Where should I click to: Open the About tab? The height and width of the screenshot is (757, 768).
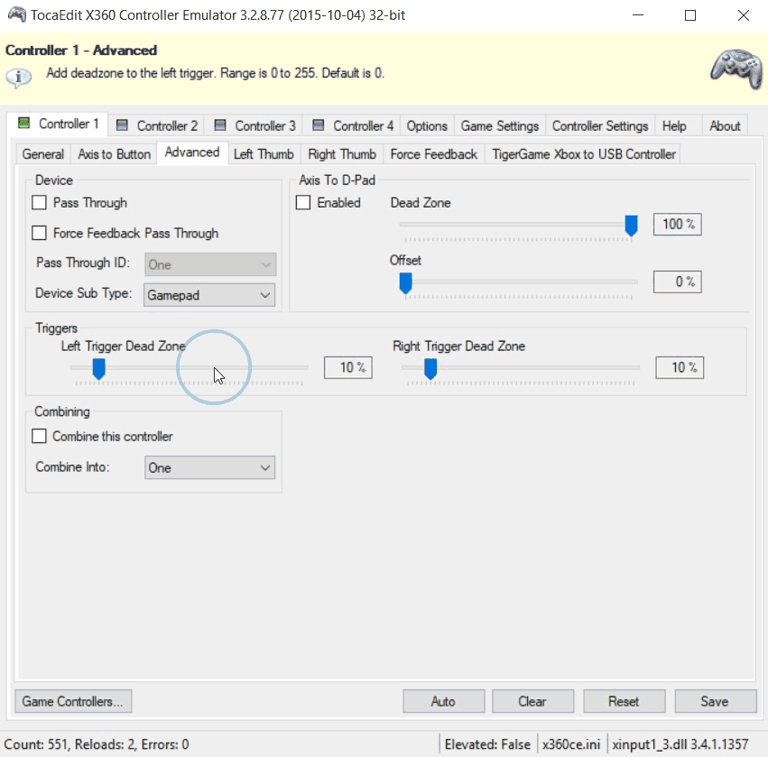[725, 125]
